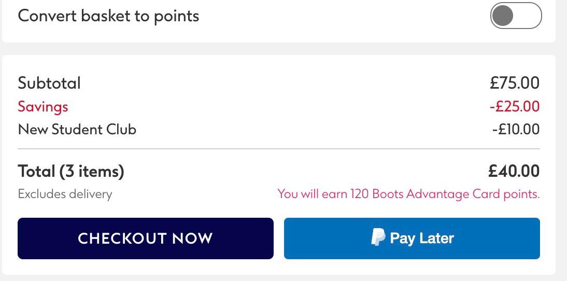Click the divider line above the total
The height and width of the screenshot is (281, 567).
(279, 149)
